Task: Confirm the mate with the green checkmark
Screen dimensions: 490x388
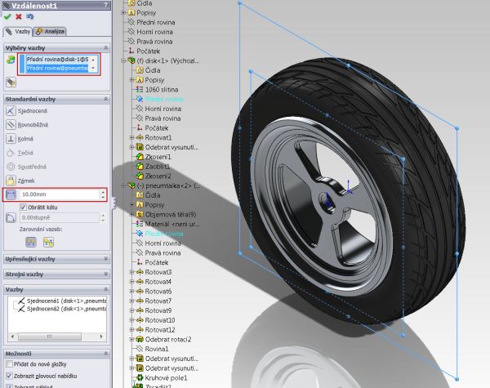Action: pyautogui.click(x=7, y=16)
